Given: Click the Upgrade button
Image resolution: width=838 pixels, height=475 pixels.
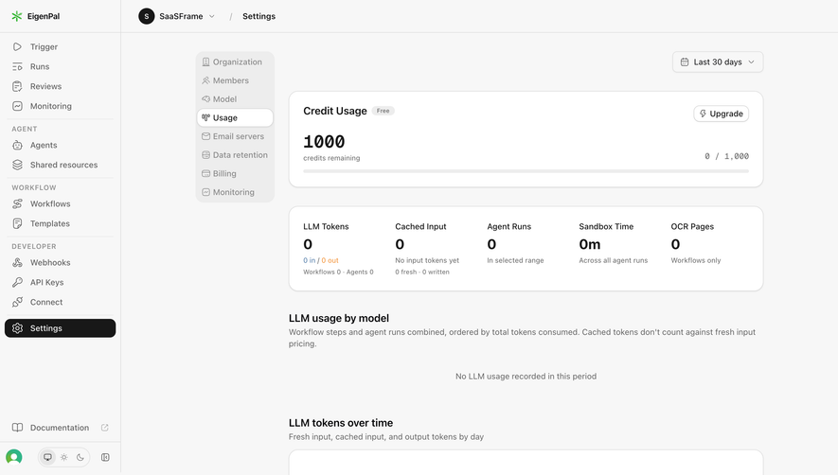Looking at the screenshot, I should [x=721, y=114].
